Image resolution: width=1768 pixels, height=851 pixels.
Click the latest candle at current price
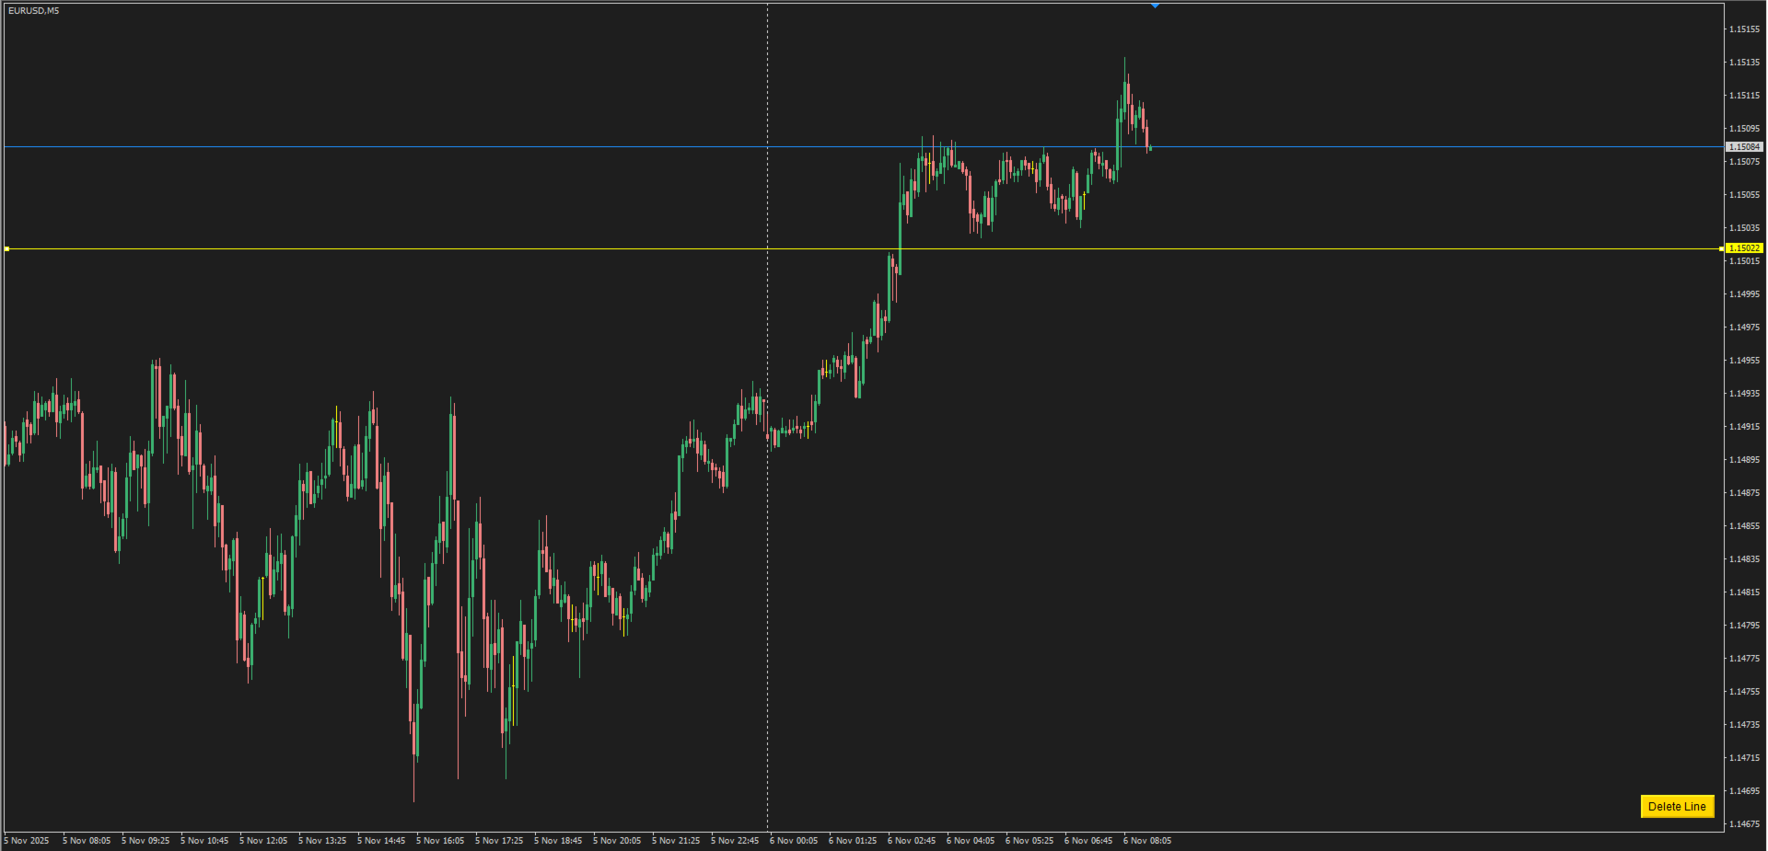[1150, 147]
